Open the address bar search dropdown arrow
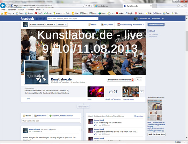The height and width of the screenshot is (144, 188). [x=87, y=6]
